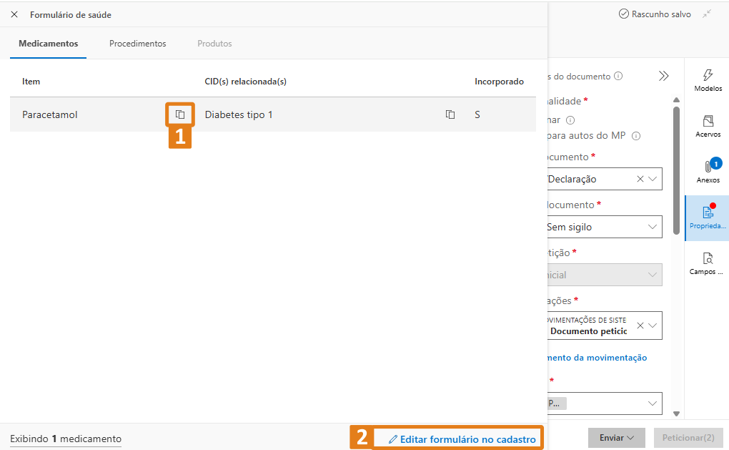This screenshot has height=450, width=729.
Task: Show info icon next to autos do MP
Action: point(636,135)
